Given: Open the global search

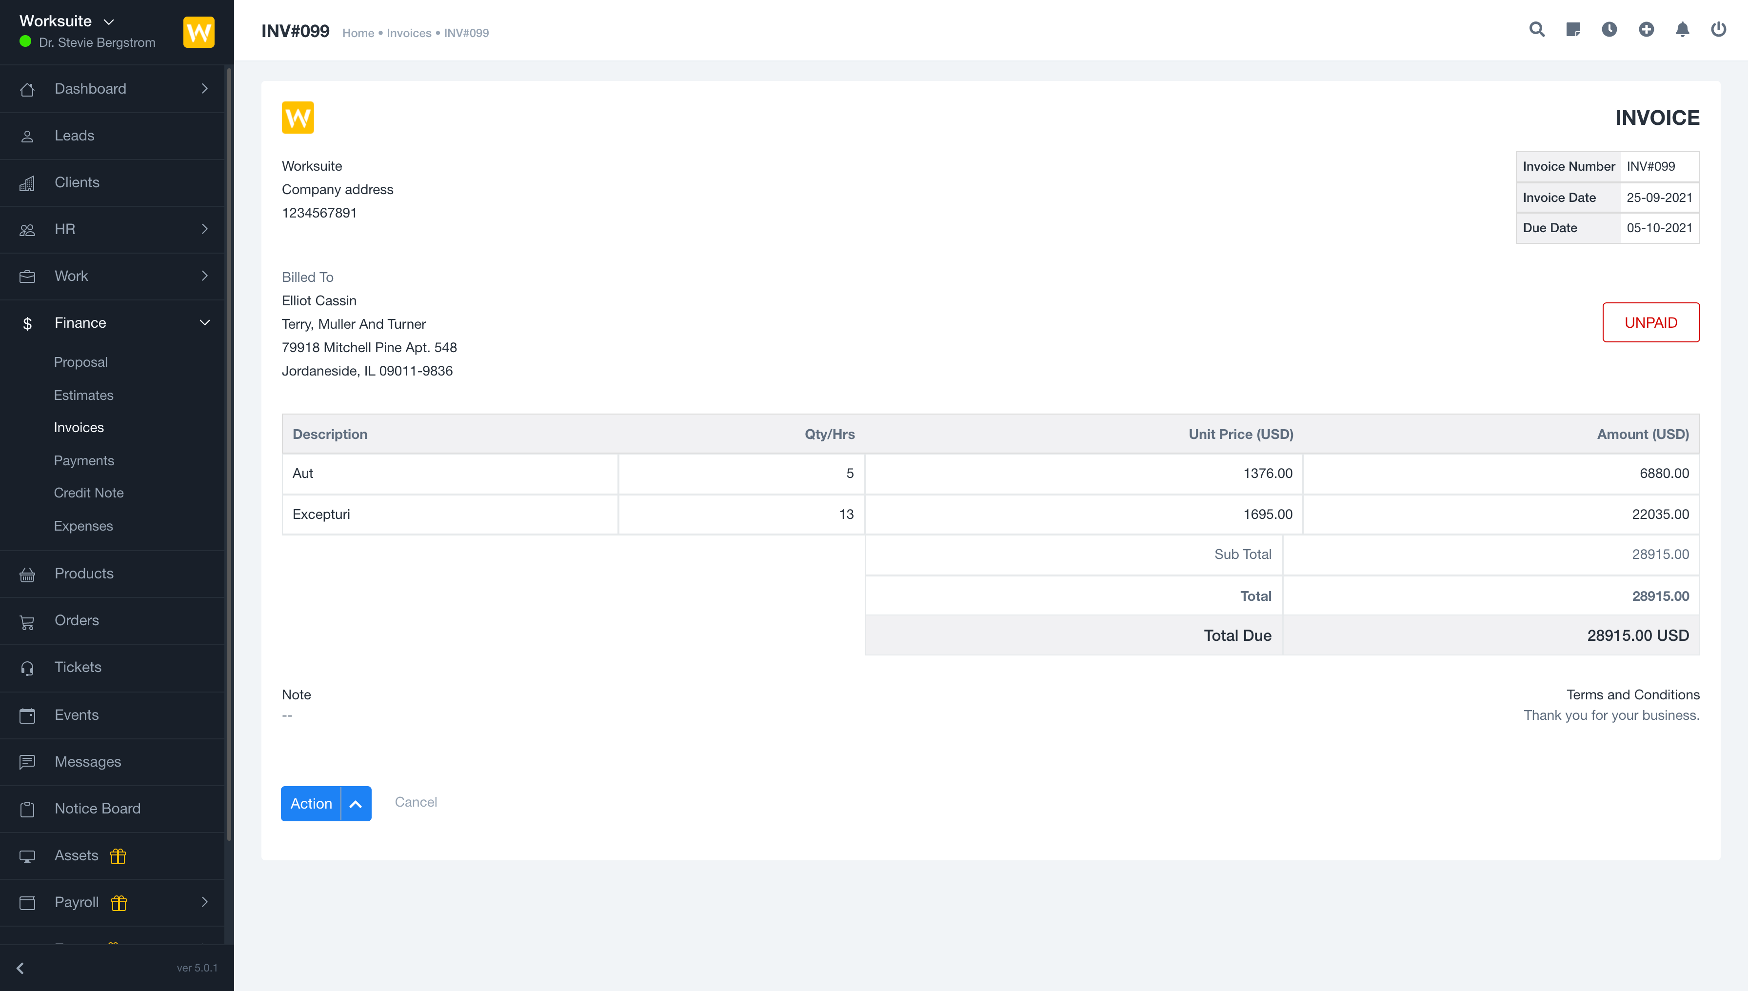Looking at the screenshot, I should point(1537,30).
